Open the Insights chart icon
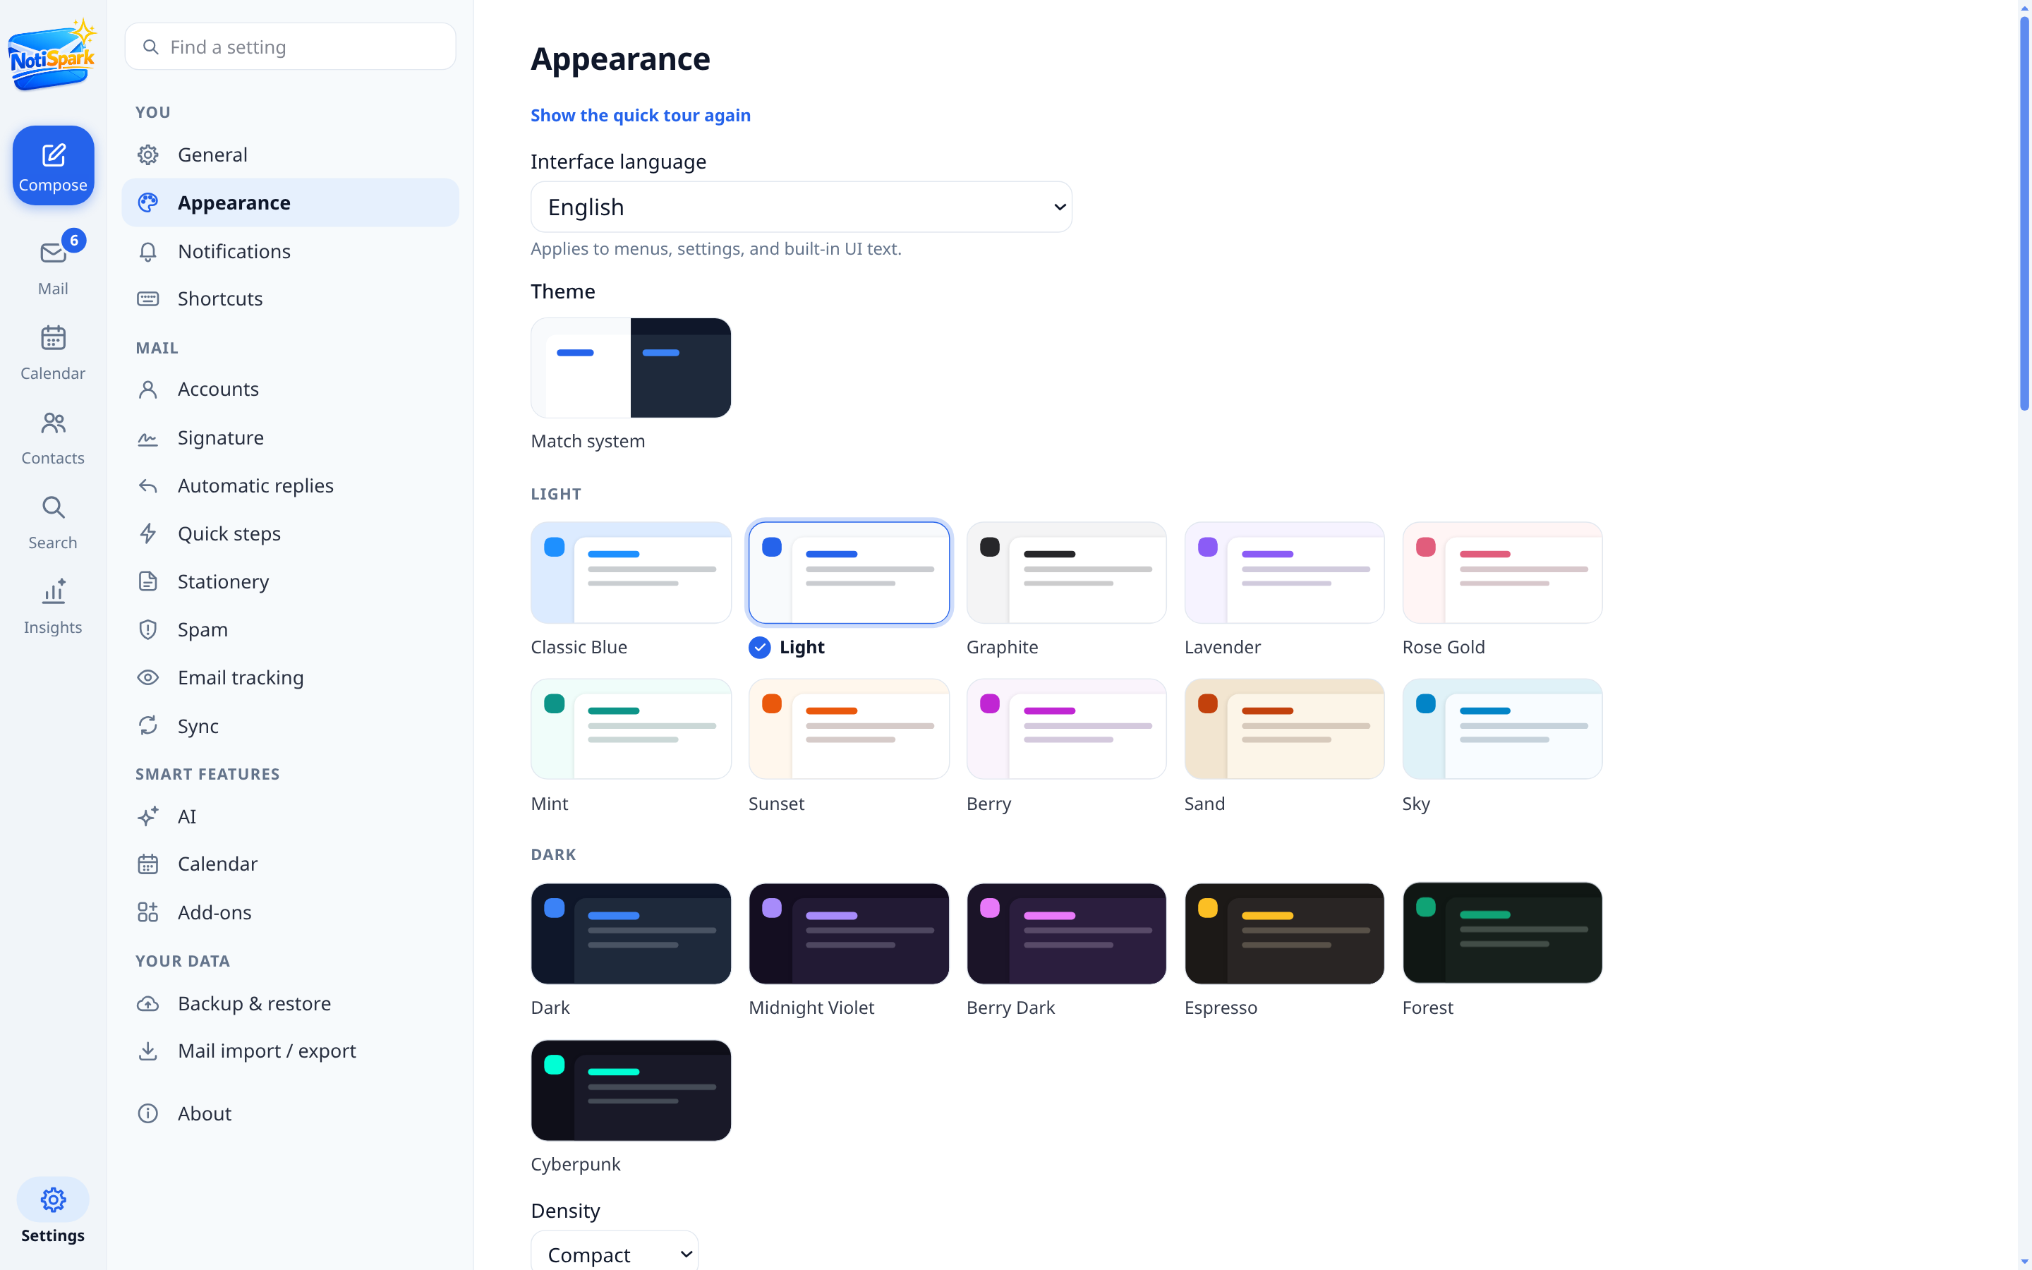 [x=53, y=592]
